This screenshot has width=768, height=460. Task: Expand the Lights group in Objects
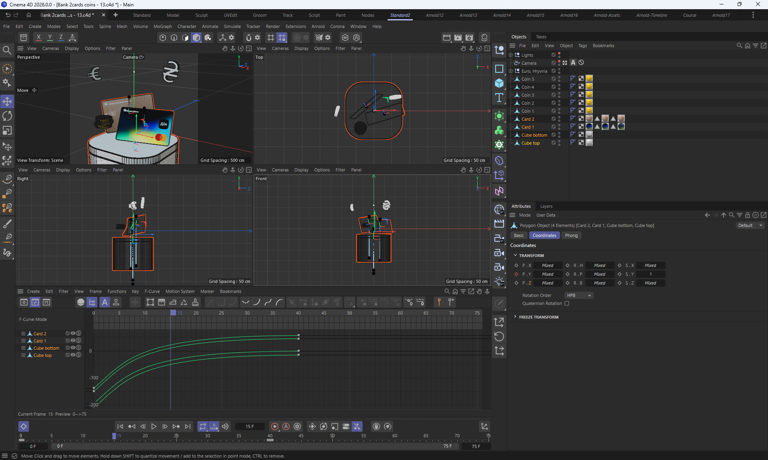pos(511,55)
